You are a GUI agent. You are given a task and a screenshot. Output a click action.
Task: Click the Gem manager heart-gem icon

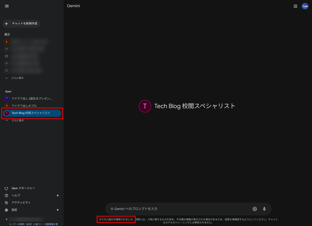point(6,189)
